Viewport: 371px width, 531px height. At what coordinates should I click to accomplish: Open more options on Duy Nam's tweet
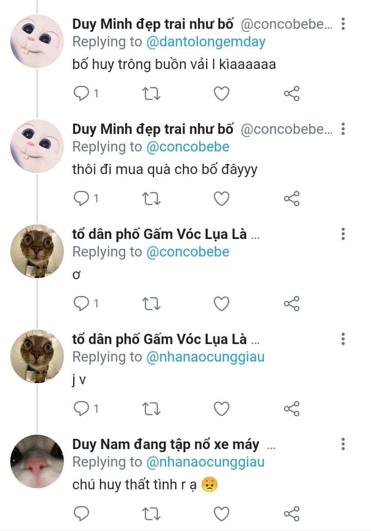pos(343,443)
